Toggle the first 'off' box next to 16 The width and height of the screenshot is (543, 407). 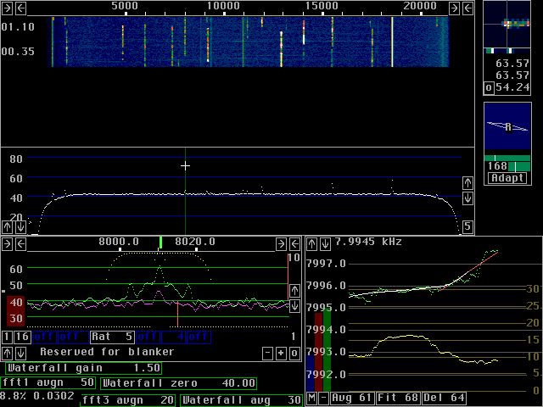(45, 337)
